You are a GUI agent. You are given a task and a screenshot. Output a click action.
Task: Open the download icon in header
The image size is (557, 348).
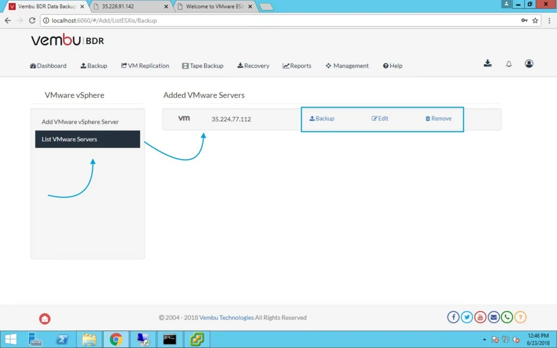(487, 64)
